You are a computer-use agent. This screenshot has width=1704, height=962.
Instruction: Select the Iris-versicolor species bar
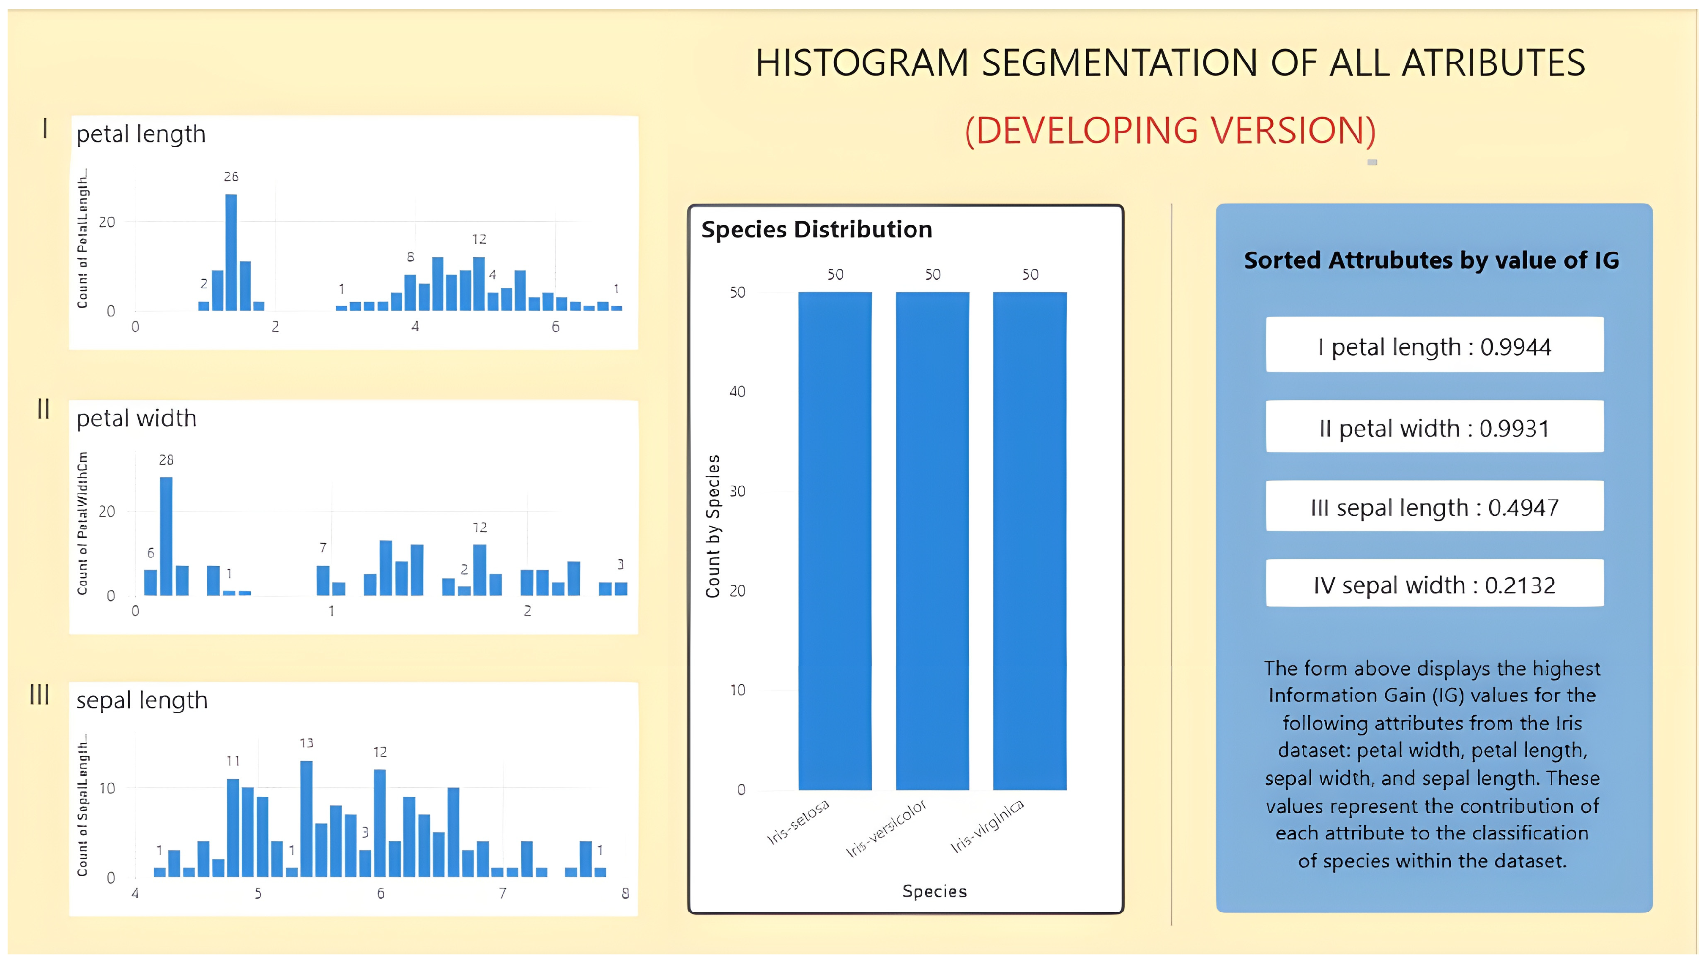tap(932, 541)
